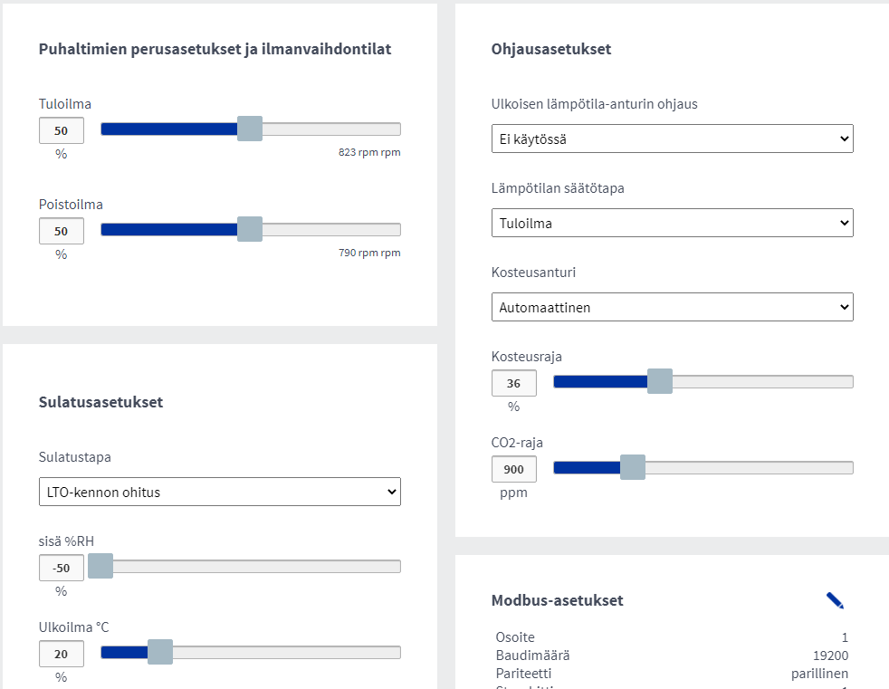Click the Modbus Osoite row value
This screenshot has height=689, width=889.
[844, 637]
